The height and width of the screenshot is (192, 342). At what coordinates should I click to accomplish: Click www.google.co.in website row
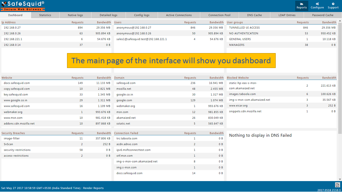click(x=56, y=100)
